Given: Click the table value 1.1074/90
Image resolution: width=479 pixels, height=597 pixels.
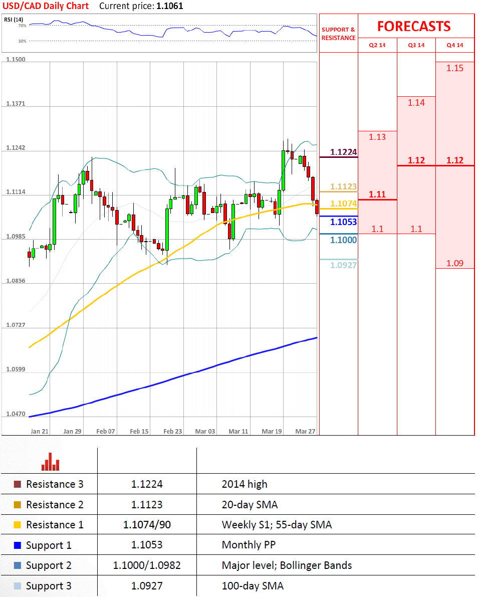Looking at the screenshot, I should click(147, 525).
